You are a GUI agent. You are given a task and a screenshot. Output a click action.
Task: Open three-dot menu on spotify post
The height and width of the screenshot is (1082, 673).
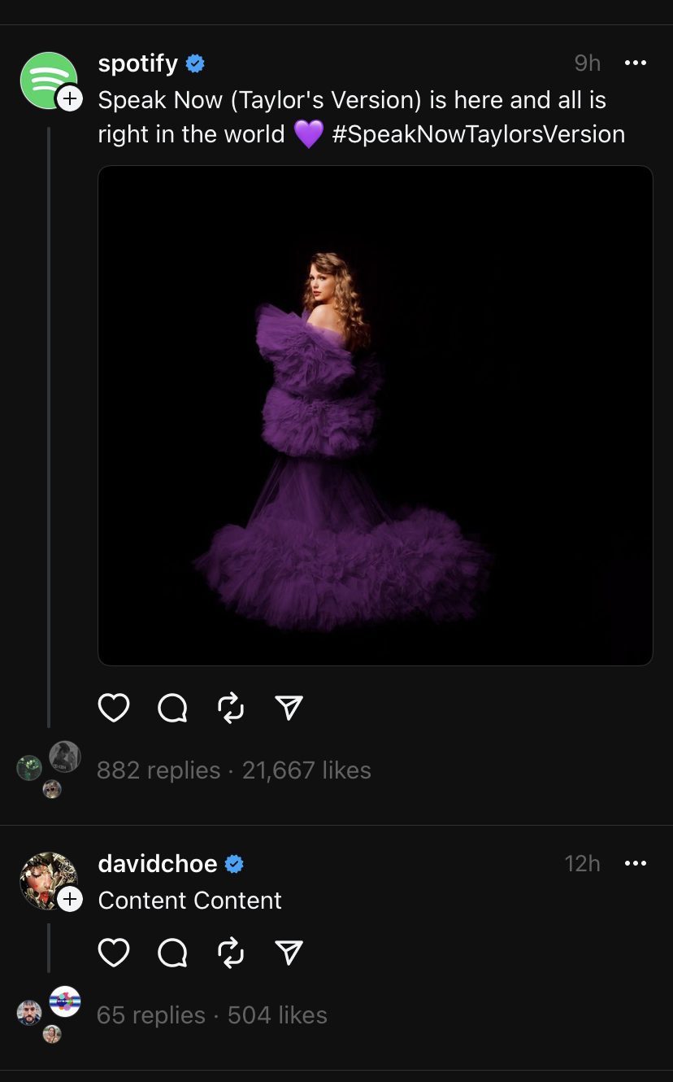click(635, 63)
